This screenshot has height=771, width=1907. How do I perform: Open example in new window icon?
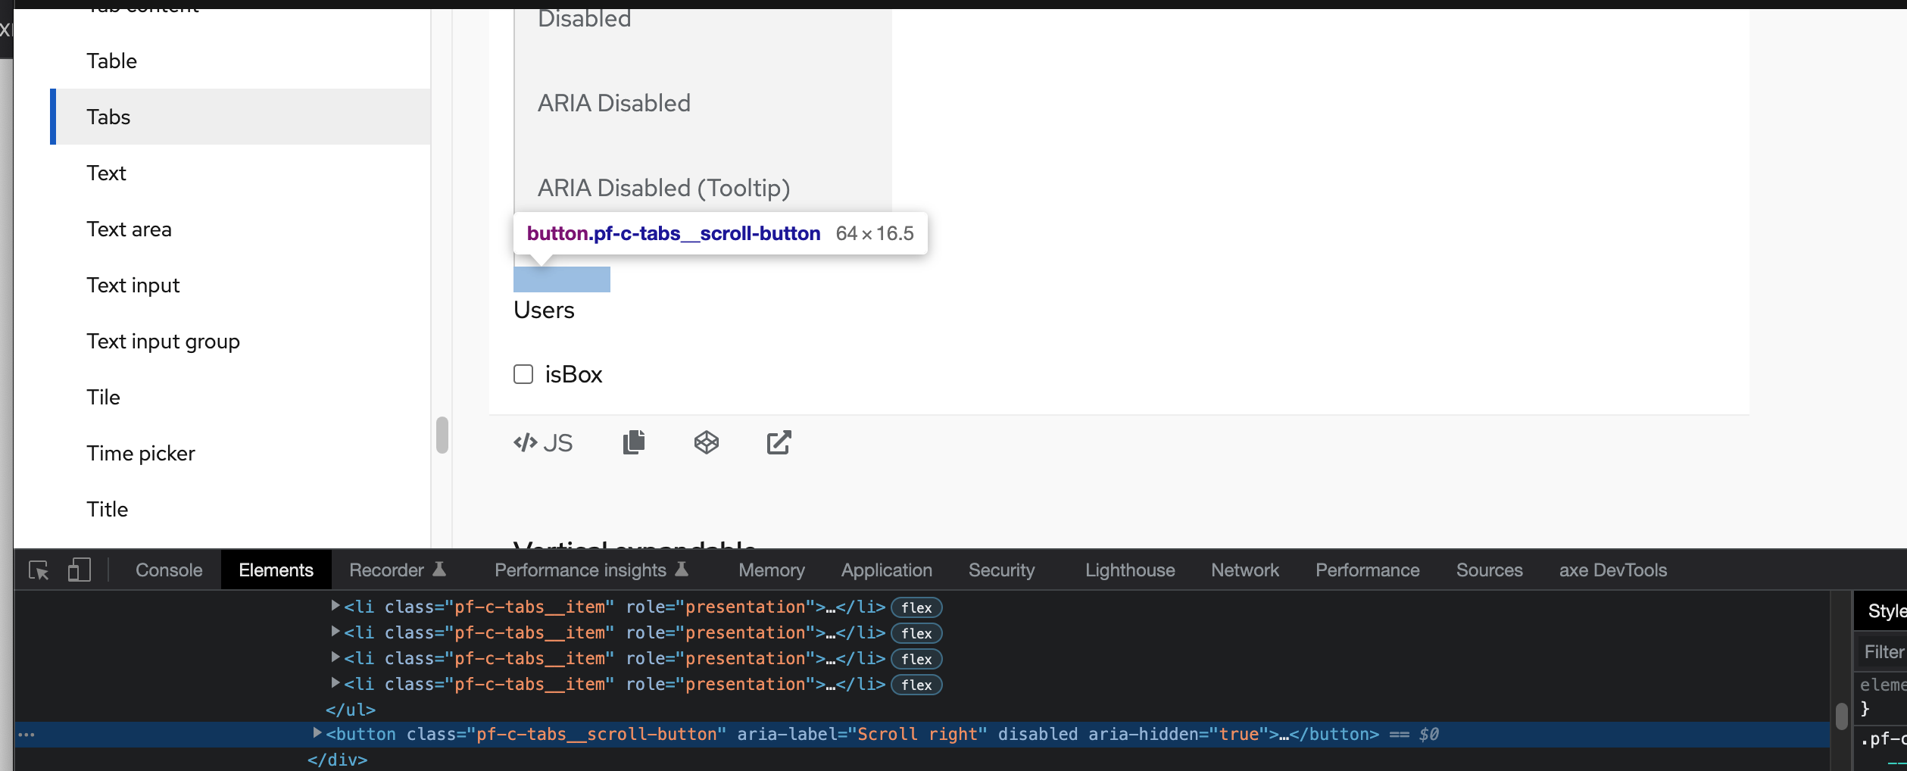click(x=779, y=442)
